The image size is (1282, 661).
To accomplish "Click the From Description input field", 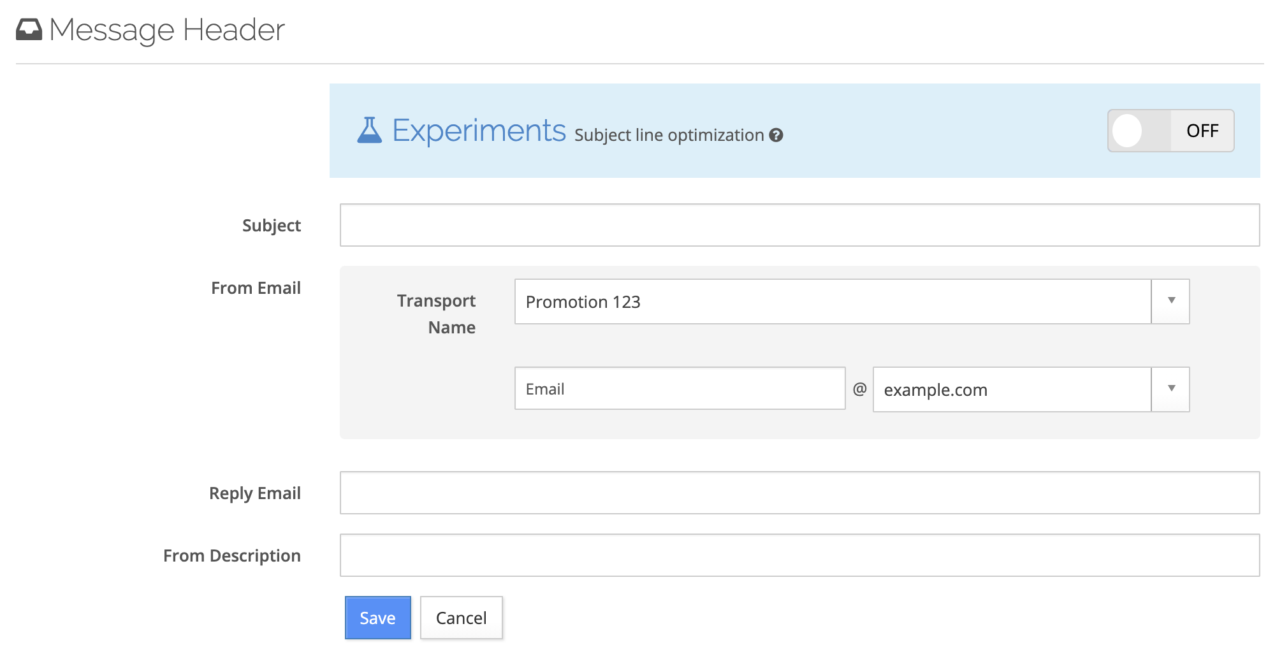I will point(799,555).
